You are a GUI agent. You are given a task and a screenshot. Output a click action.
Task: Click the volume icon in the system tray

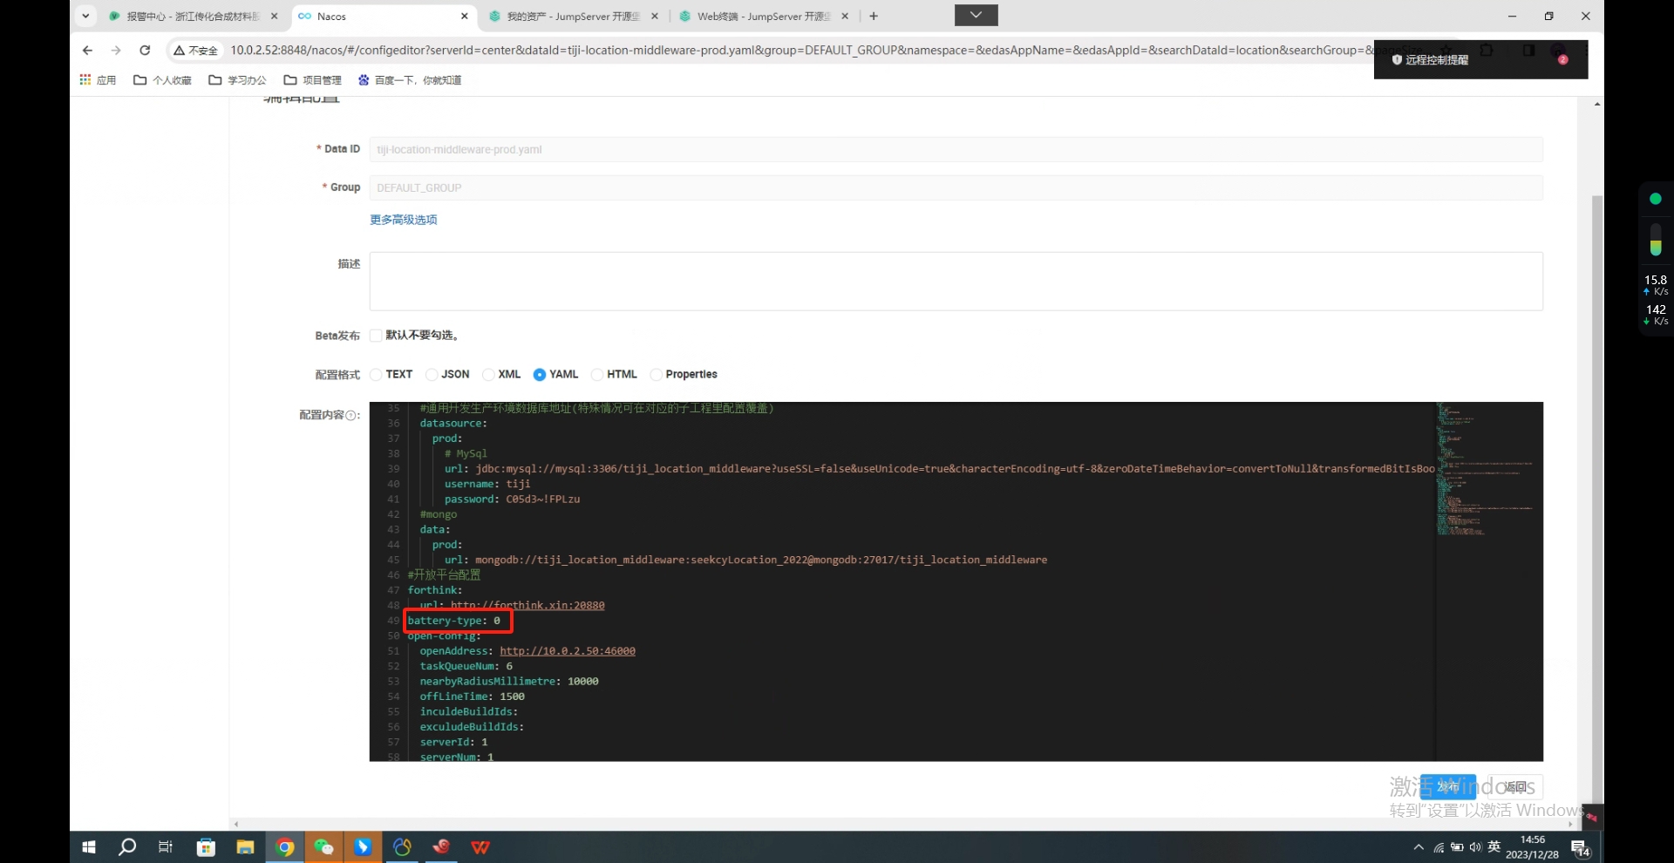pyautogui.click(x=1475, y=847)
